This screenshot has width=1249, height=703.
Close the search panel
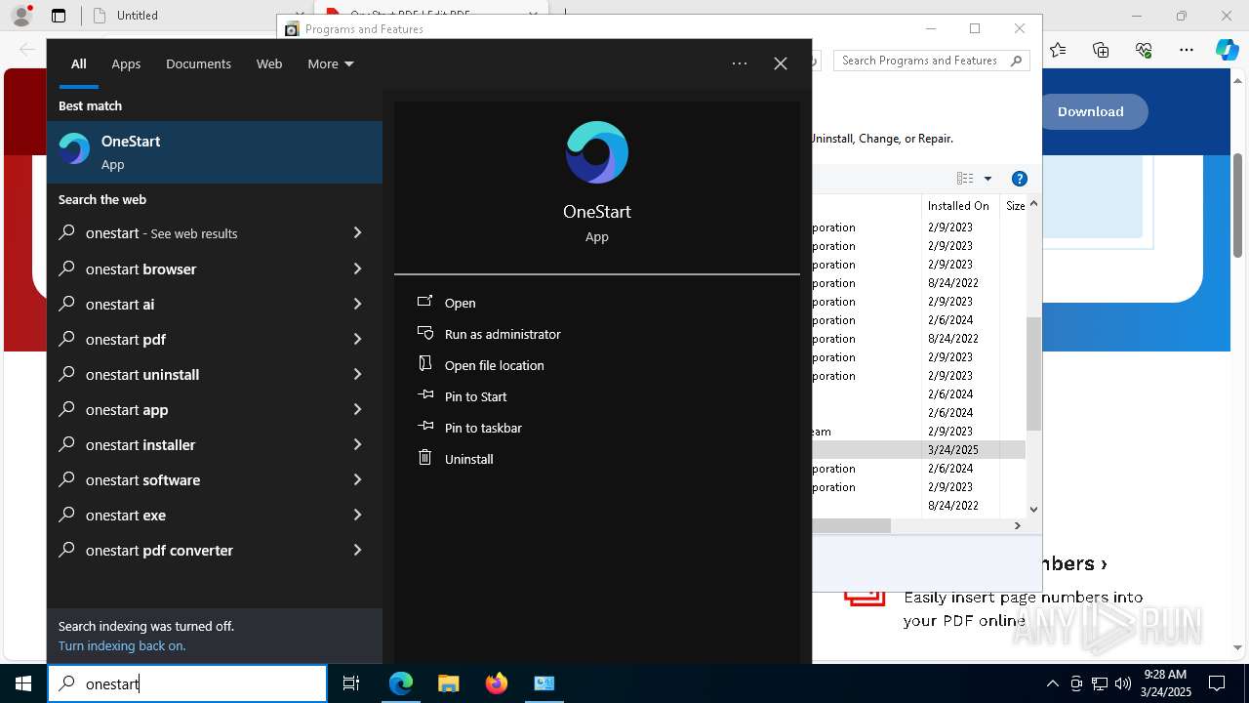coord(781,63)
